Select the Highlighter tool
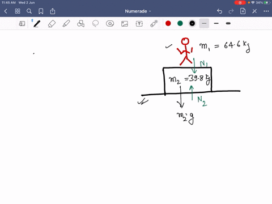The height and width of the screenshot is (204, 272). coord(66,24)
